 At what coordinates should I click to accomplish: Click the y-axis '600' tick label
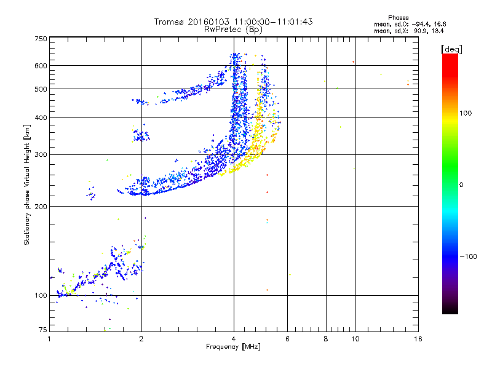pos(41,66)
